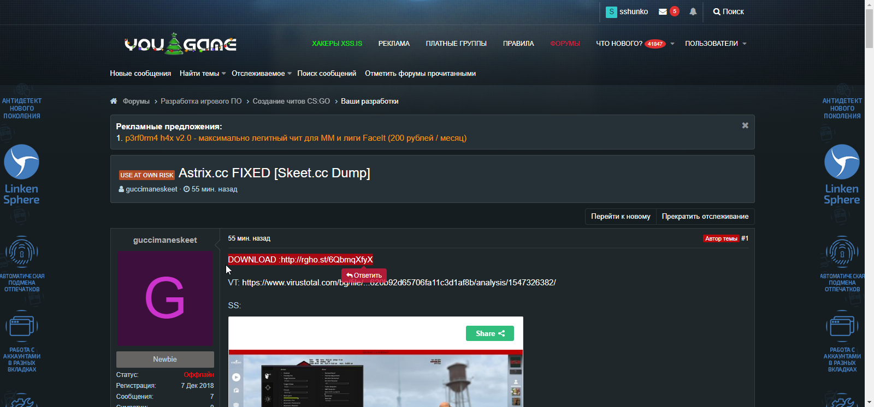Click the green Share button
Screen dimensions: 874x407
coord(489,333)
